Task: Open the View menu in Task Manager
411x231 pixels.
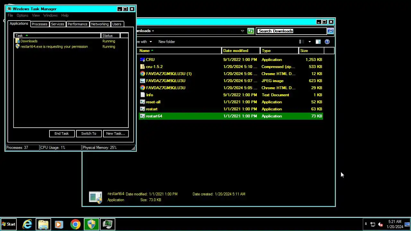Action: click(x=36, y=15)
